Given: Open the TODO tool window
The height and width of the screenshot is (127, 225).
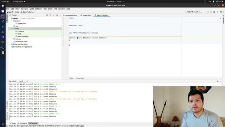Looking at the screenshot, I should pyautogui.click(x=13, y=123).
